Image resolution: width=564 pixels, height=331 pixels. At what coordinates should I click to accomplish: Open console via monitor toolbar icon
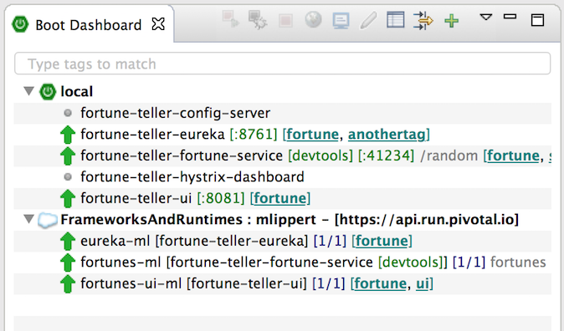341,21
